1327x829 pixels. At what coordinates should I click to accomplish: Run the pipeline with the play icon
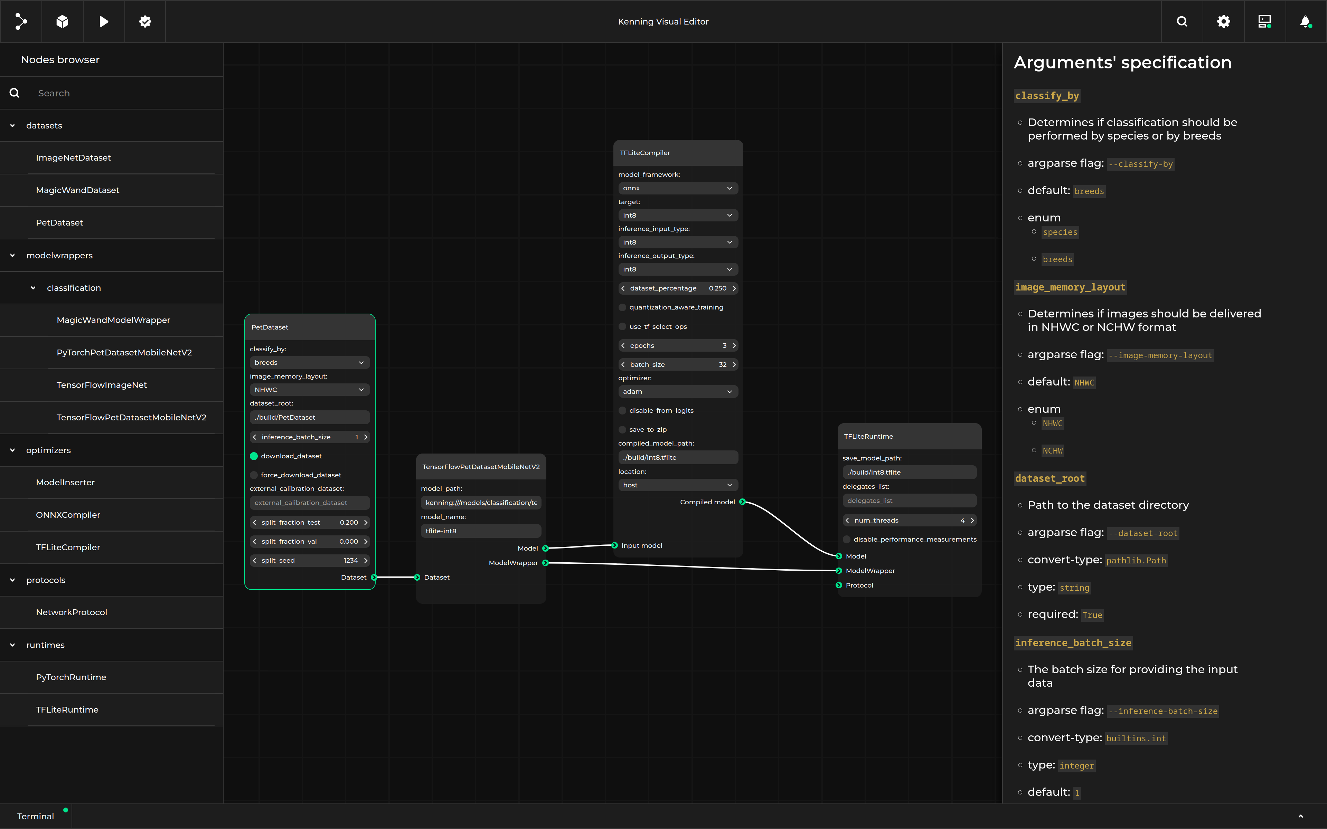(x=104, y=21)
